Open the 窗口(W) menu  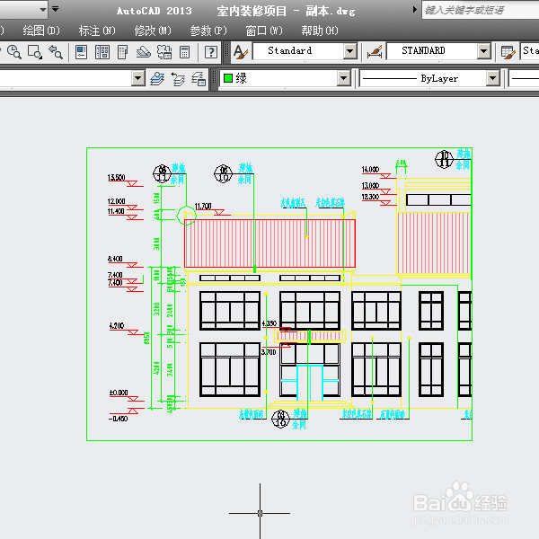pyautogui.click(x=264, y=31)
